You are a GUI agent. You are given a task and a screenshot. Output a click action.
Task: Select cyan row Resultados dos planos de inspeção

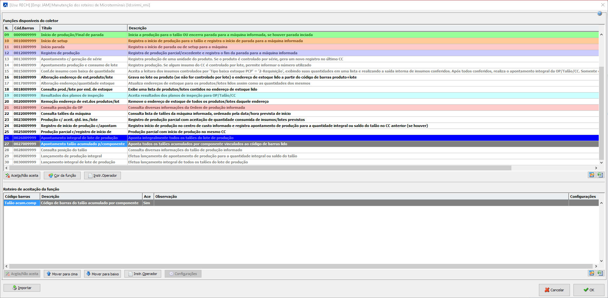(301, 95)
